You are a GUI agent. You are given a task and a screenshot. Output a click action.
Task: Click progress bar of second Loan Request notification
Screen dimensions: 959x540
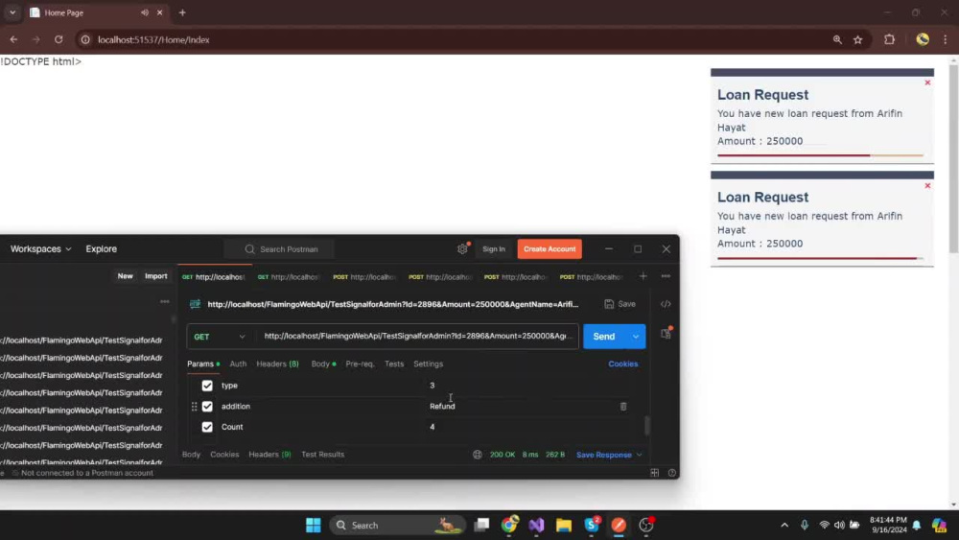(820, 258)
